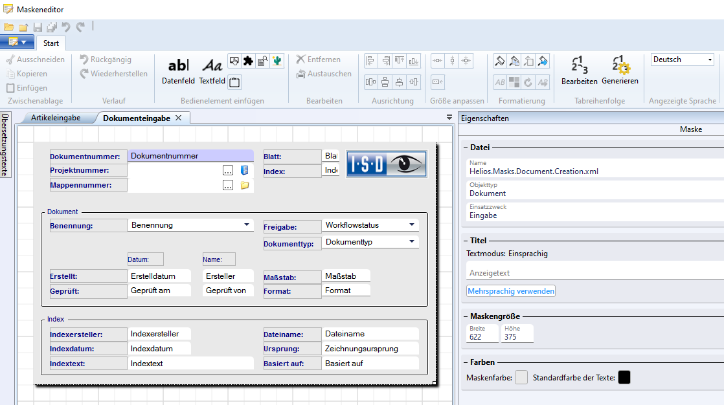Click the blue book icon beside Projektnummer
This screenshot has height=405, width=724.
click(x=244, y=170)
